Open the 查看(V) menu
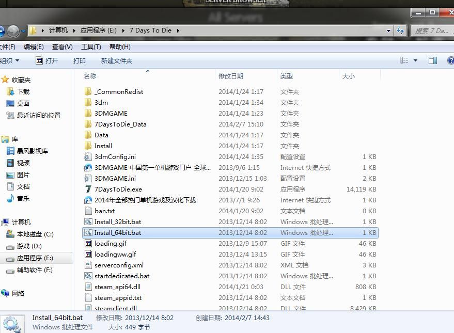Screen dimensions: 454x333 click(x=62, y=47)
